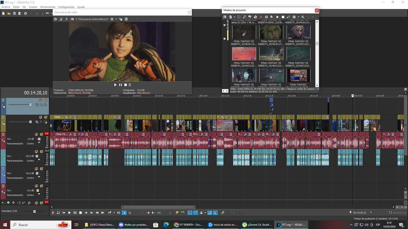Open the Editar menu
Viewport: 408px width, 229px height.
pyautogui.click(x=16, y=7)
